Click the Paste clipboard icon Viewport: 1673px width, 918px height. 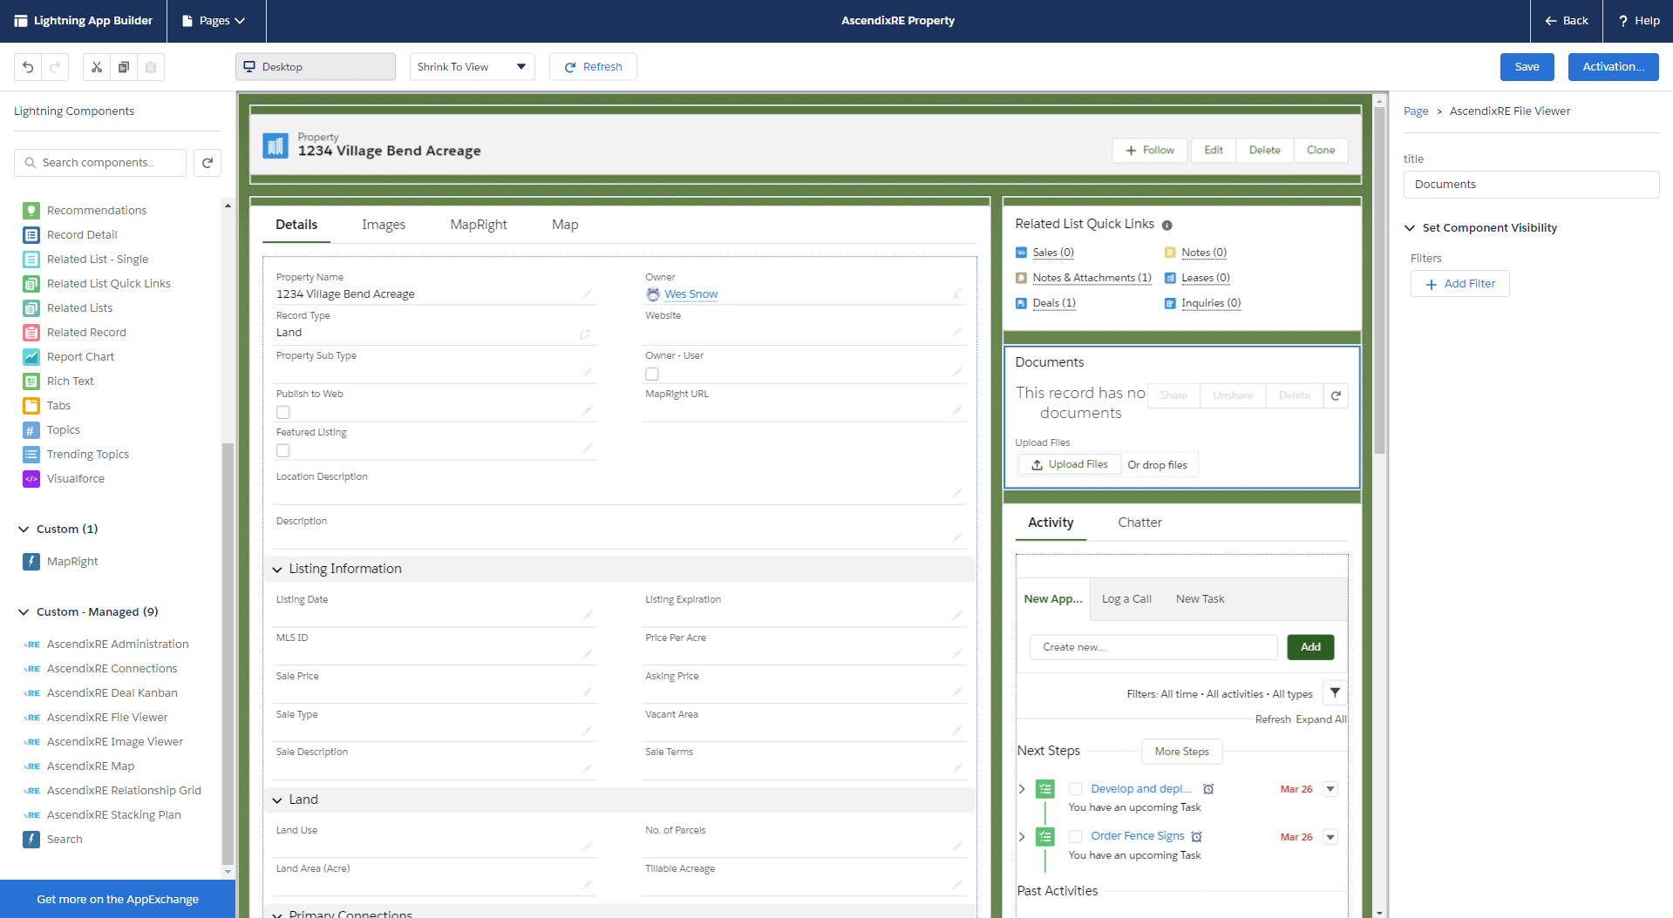click(151, 67)
